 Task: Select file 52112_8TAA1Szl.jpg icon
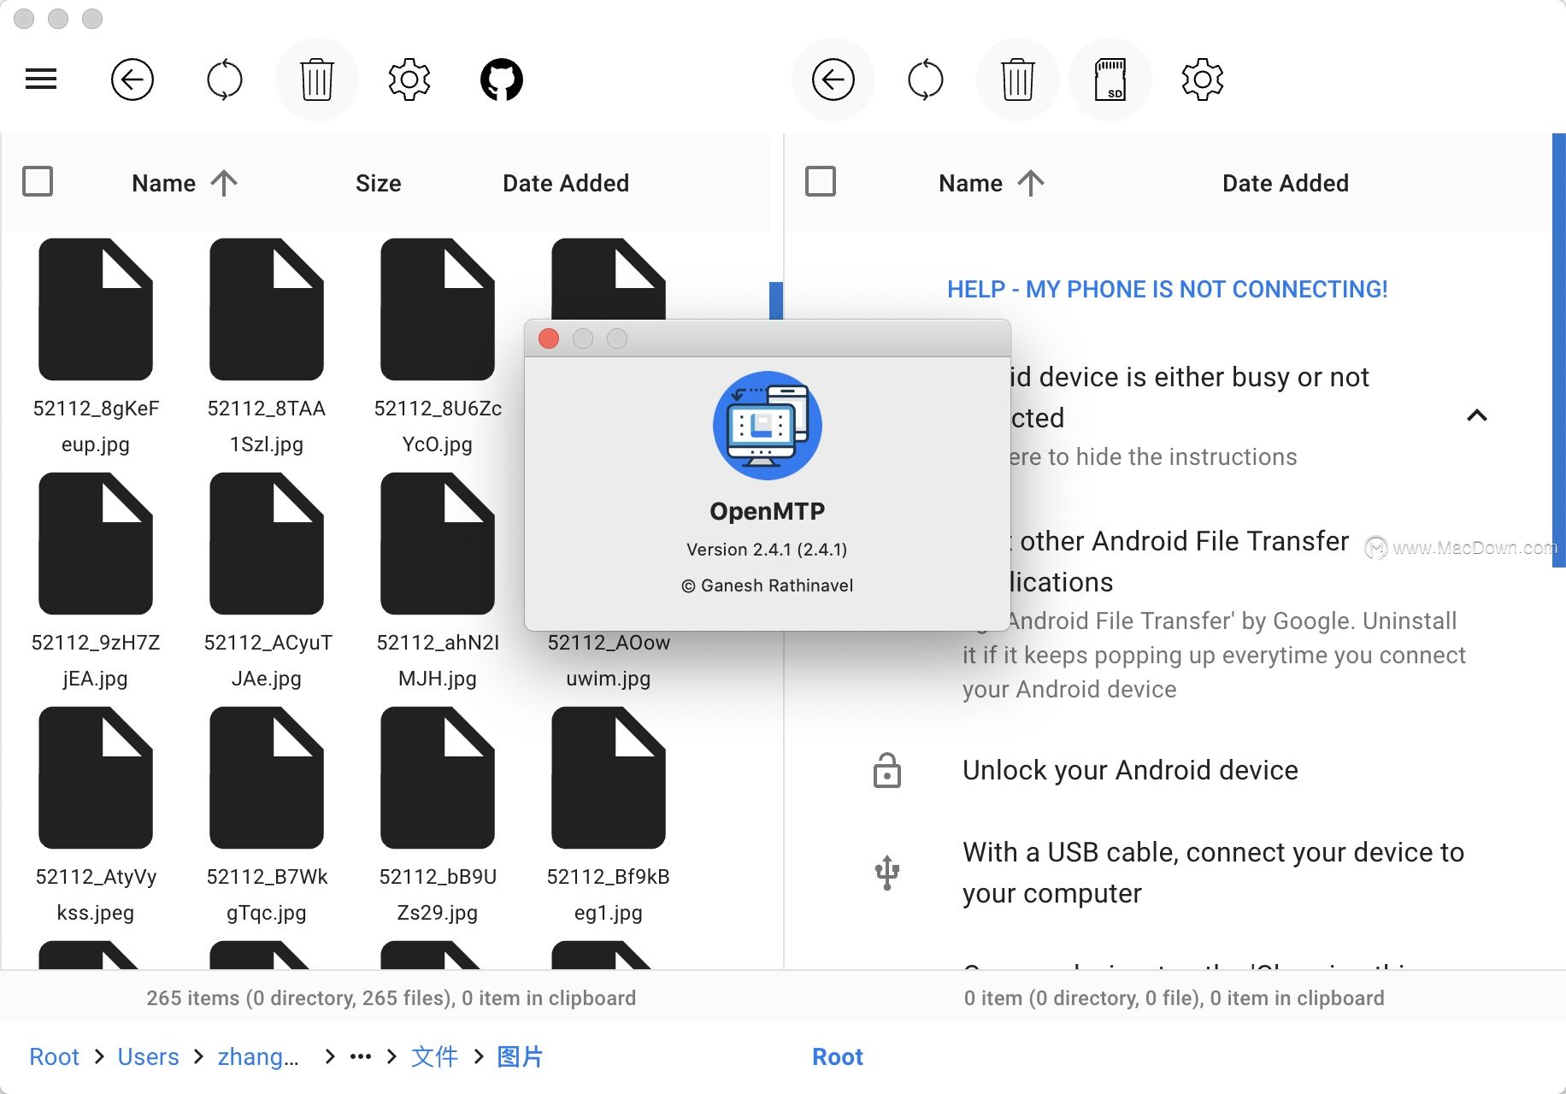point(267,309)
